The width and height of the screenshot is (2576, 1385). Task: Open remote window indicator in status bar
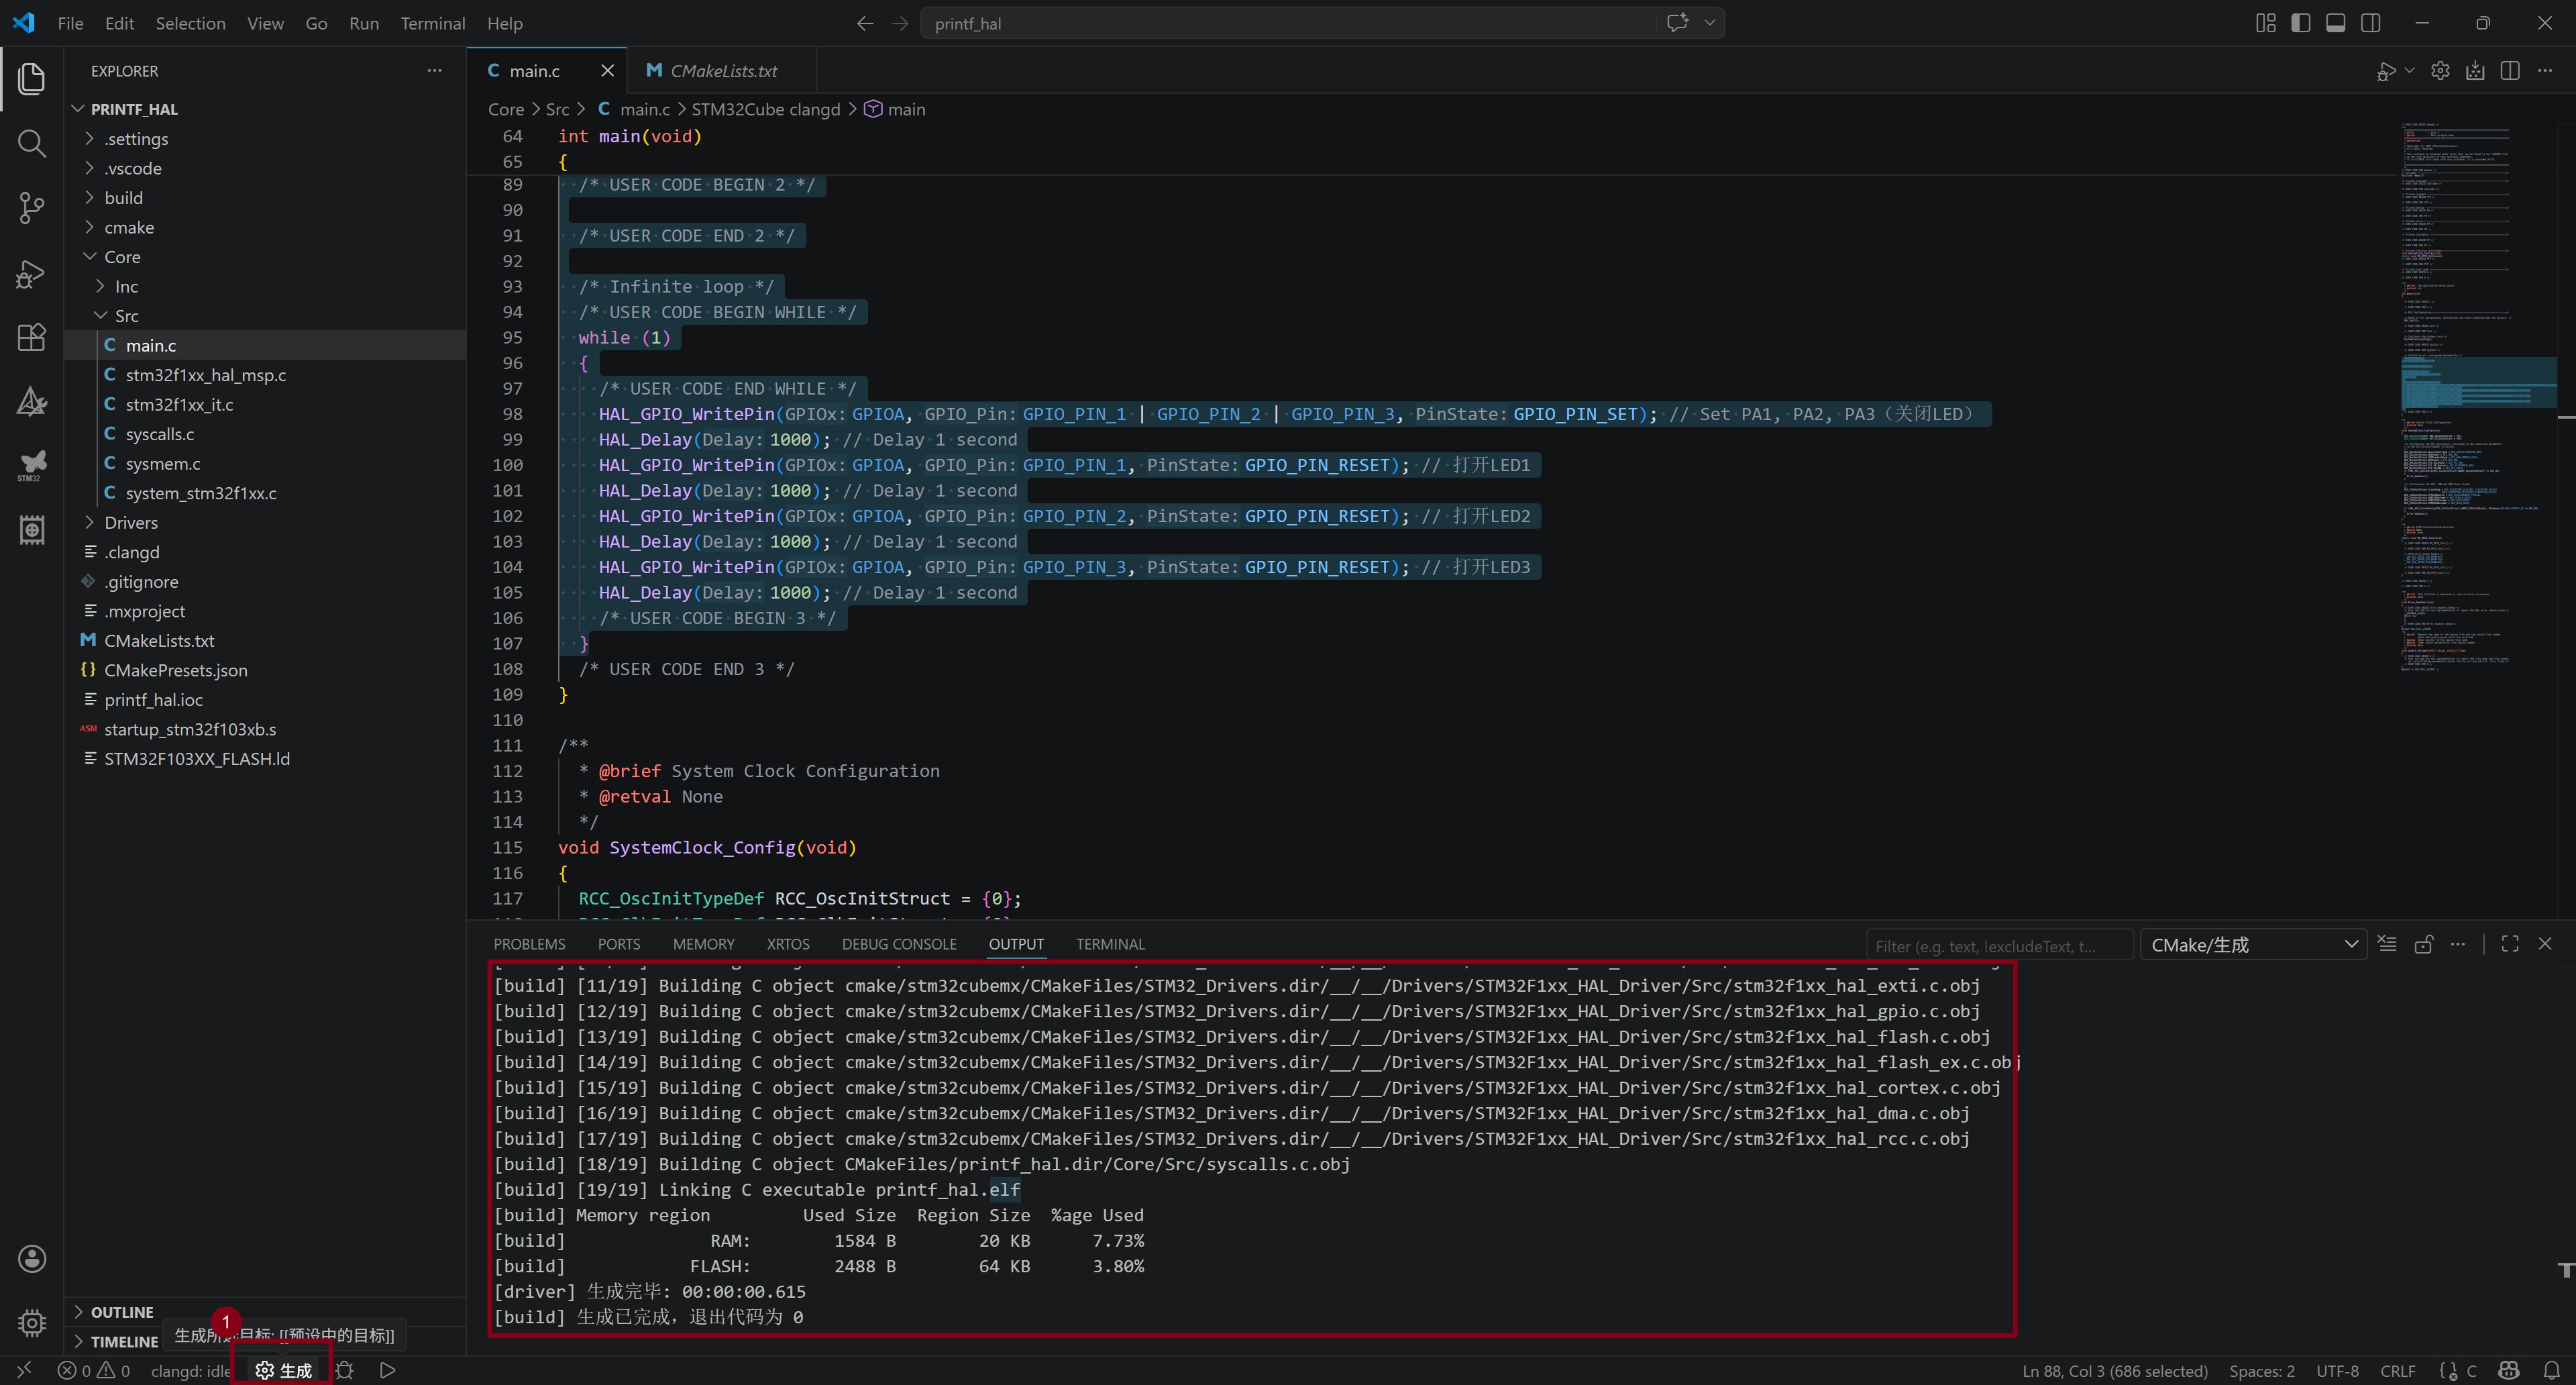[24, 1370]
